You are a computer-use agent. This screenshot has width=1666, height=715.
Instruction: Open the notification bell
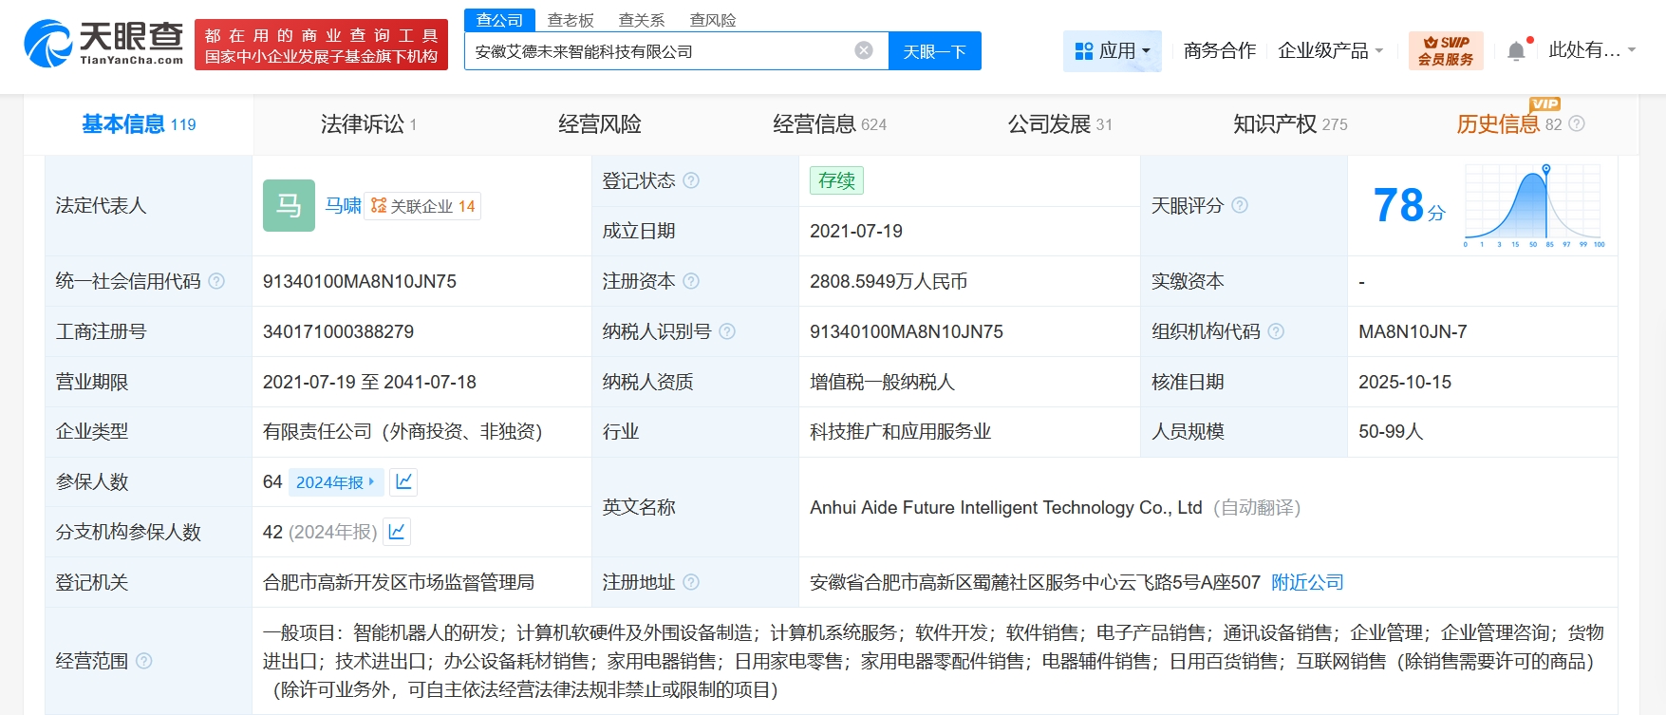pyautogui.click(x=1516, y=51)
